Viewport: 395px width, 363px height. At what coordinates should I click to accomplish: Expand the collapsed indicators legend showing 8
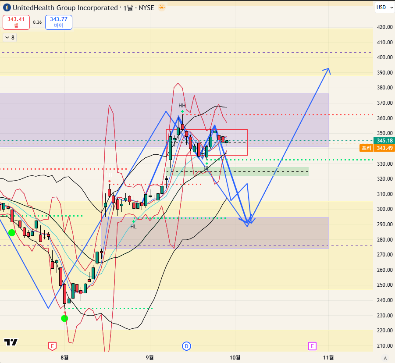10,38
